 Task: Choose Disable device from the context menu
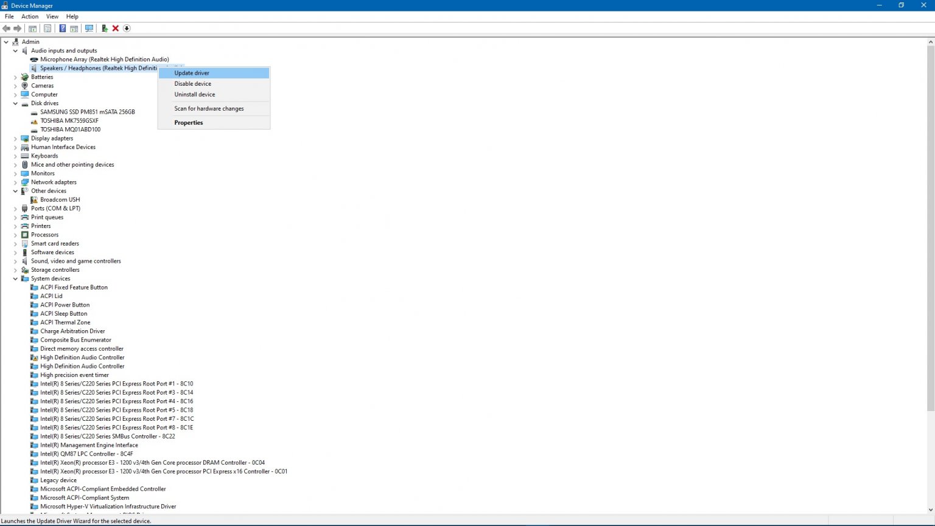pyautogui.click(x=214, y=84)
